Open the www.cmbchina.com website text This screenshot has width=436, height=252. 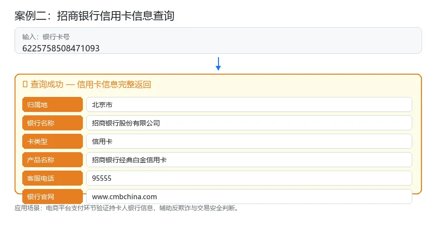point(125,197)
